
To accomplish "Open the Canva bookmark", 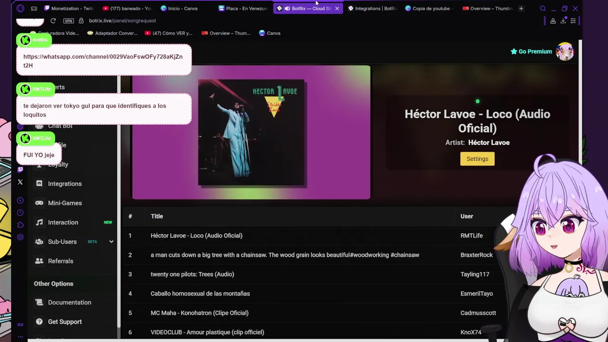I will click(270, 33).
